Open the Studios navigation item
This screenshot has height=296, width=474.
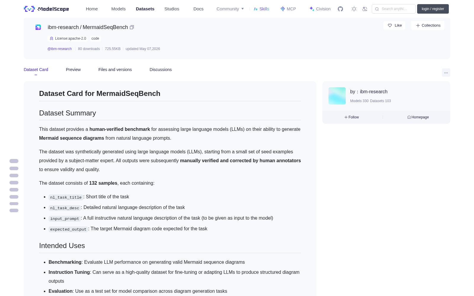tap(172, 9)
